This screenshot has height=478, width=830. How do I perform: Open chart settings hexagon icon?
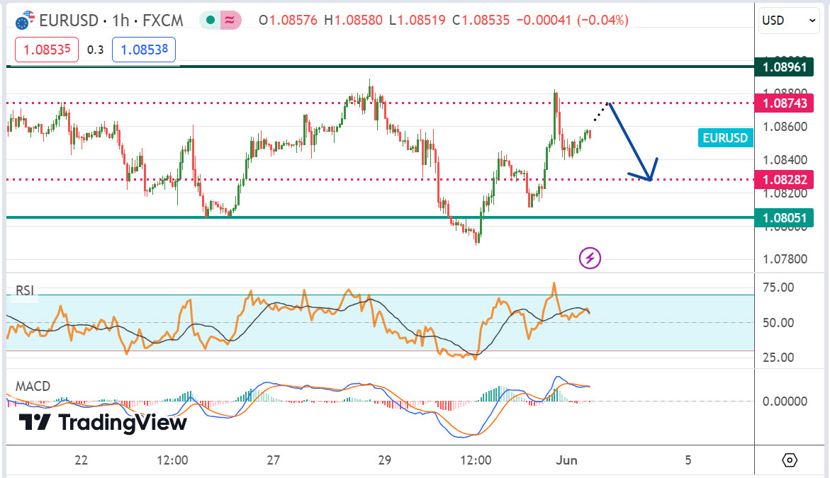pos(791,460)
